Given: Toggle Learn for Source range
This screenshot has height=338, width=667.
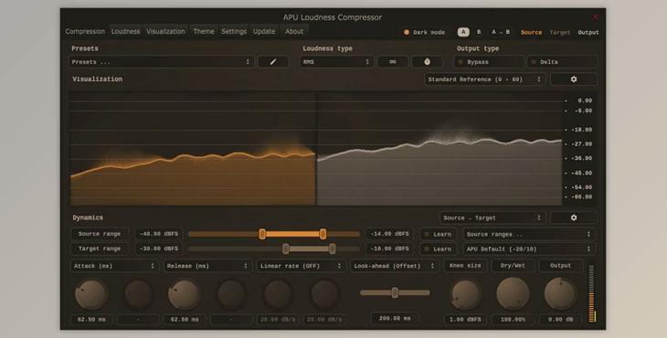Looking at the screenshot, I should coord(438,234).
